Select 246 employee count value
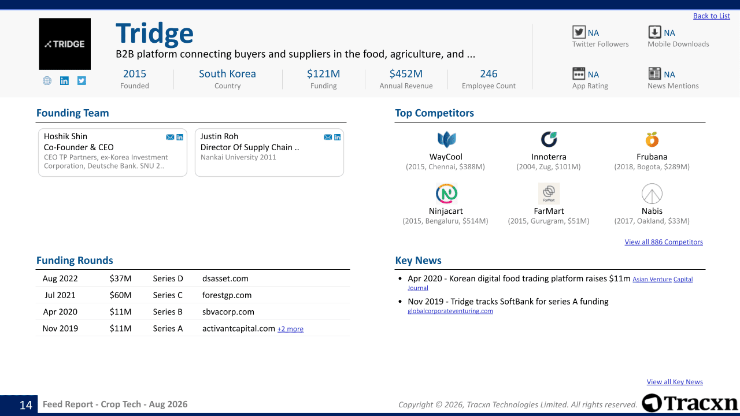 coord(489,74)
